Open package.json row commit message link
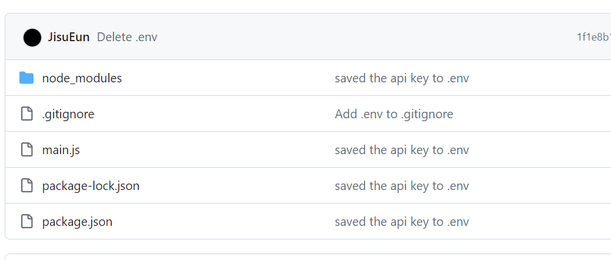Image resolution: width=611 pixels, height=260 pixels. [402, 222]
